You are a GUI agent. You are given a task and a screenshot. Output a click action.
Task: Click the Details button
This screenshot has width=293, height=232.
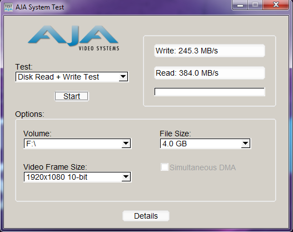tap(146, 216)
